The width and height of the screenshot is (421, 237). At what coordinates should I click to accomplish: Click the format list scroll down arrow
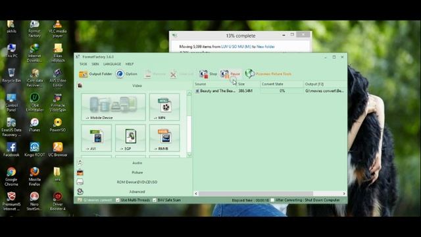coord(189,155)
